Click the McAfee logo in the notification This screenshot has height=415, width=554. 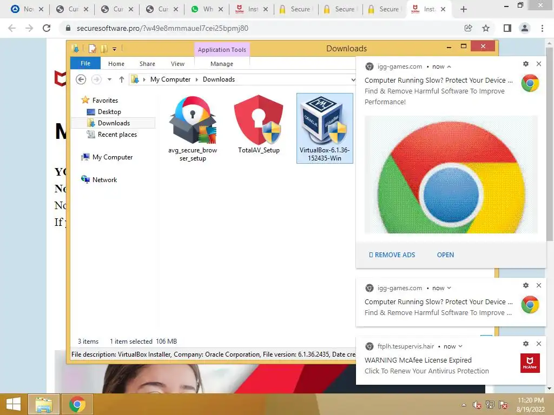pos(530,363)
